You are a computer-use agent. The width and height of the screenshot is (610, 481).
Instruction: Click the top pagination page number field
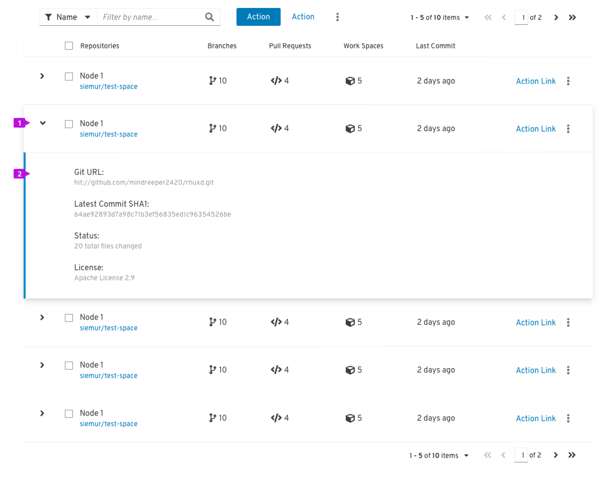click(521, 18)
